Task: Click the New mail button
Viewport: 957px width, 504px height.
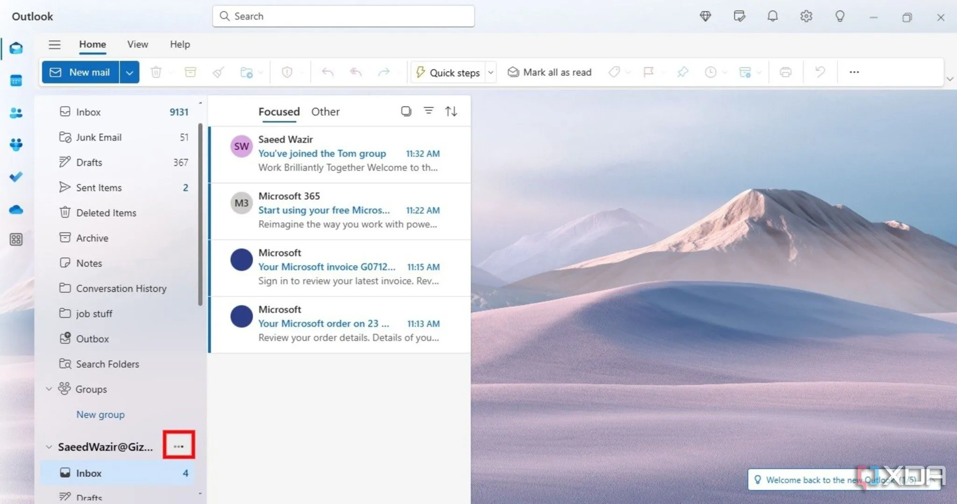Action: click(x=80, y=72)
